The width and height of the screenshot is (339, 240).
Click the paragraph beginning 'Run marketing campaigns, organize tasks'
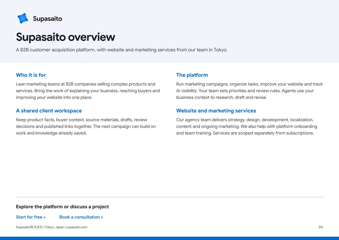point(250,91)
